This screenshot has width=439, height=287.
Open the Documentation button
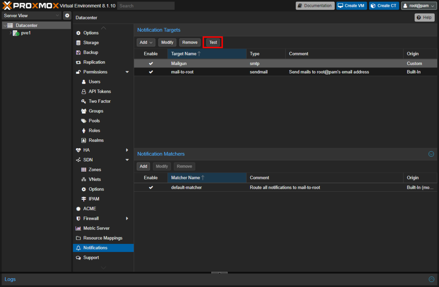[315, 5]
